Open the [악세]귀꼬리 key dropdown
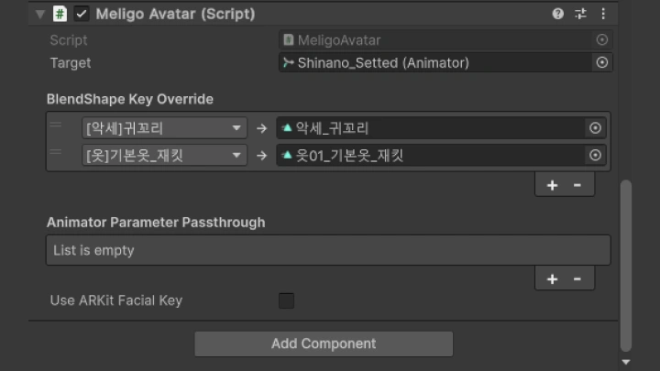This screenshot has width=660, height=371. point(162,128)
